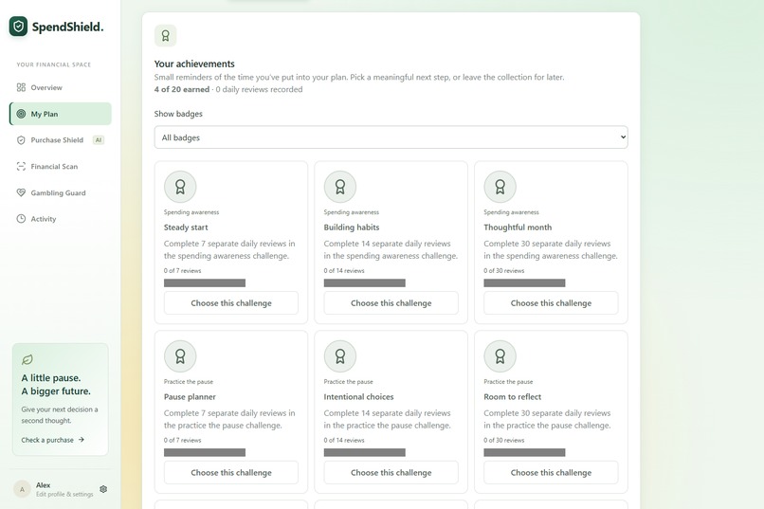Click the Steady start badge medal icon
Viewport: 764px width, 509px height.
pyautogui.click(x=180, y=187)
